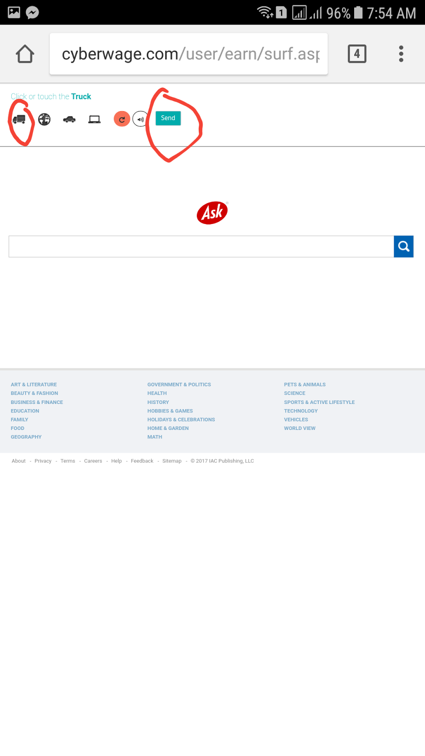This screenshot has width=425, height=756.
Task: Tap the battery status icon
Action: point(358,12)
